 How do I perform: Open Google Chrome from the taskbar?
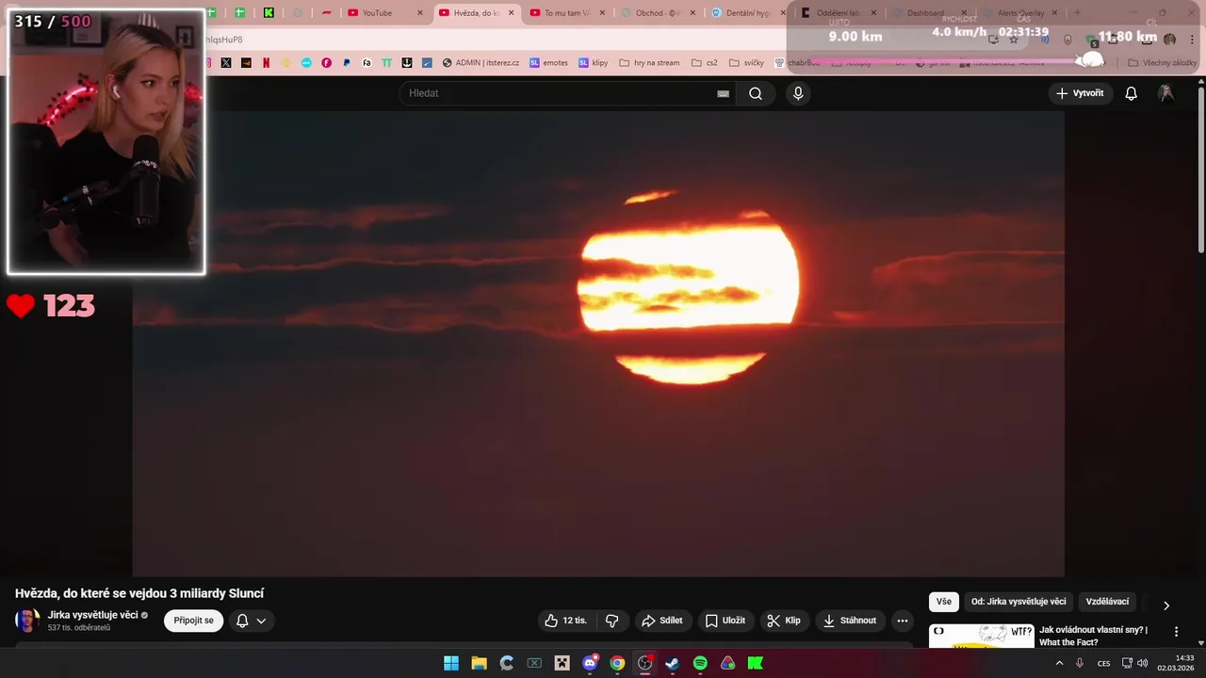click(617, 663)
